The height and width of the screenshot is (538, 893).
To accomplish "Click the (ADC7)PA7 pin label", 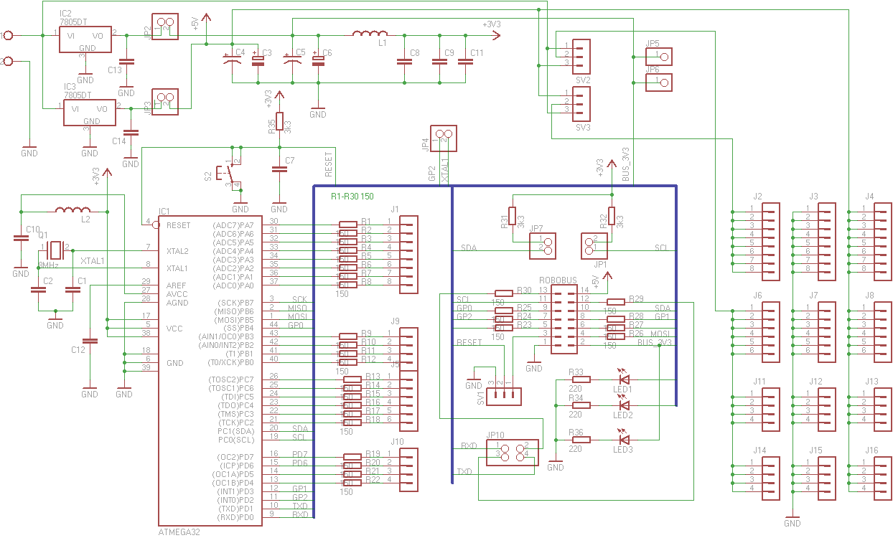I will pos(233,225).
